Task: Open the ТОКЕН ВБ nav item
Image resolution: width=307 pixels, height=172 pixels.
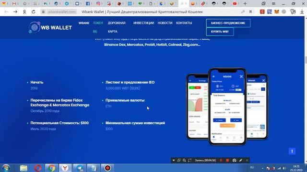Action: tap(98, 27)
